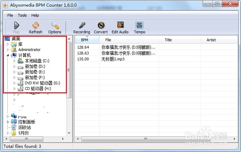Expand the 5月份 folder node
Image resolution: width=241 pixels, height=152 pixels.
(x=8, y=133)
